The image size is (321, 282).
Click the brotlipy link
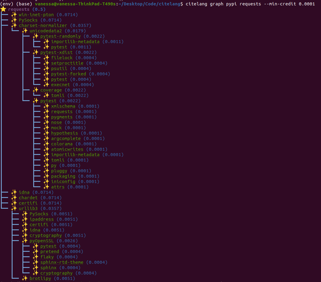[x=40, y=278]
